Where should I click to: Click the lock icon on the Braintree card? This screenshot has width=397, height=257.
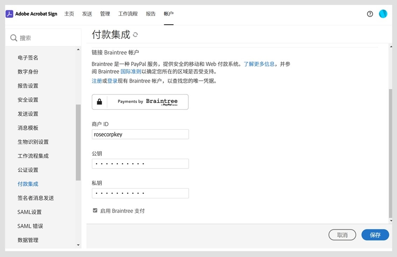point(99,102)
